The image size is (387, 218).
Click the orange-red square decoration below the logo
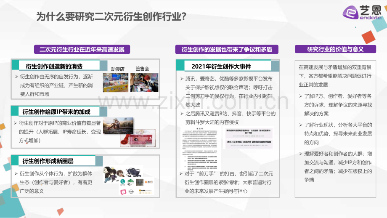[368, 37]
